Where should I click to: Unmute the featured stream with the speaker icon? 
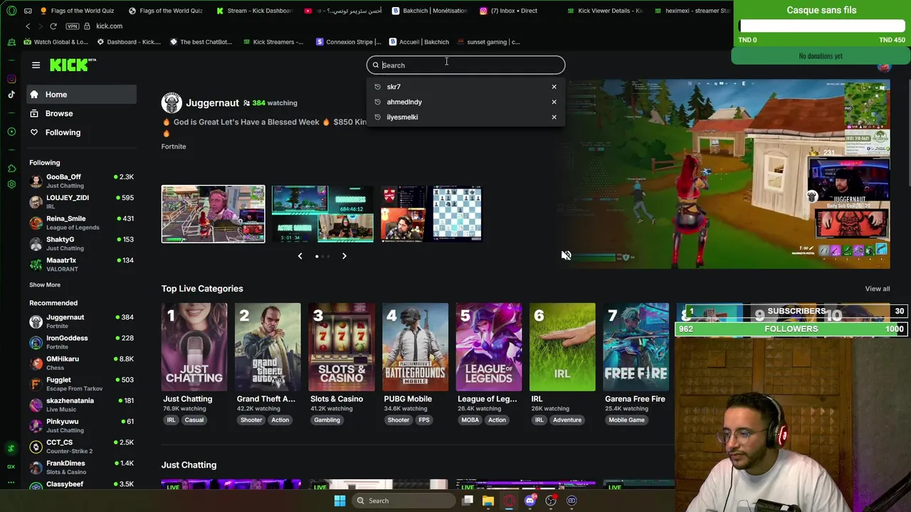coord(566,256)
